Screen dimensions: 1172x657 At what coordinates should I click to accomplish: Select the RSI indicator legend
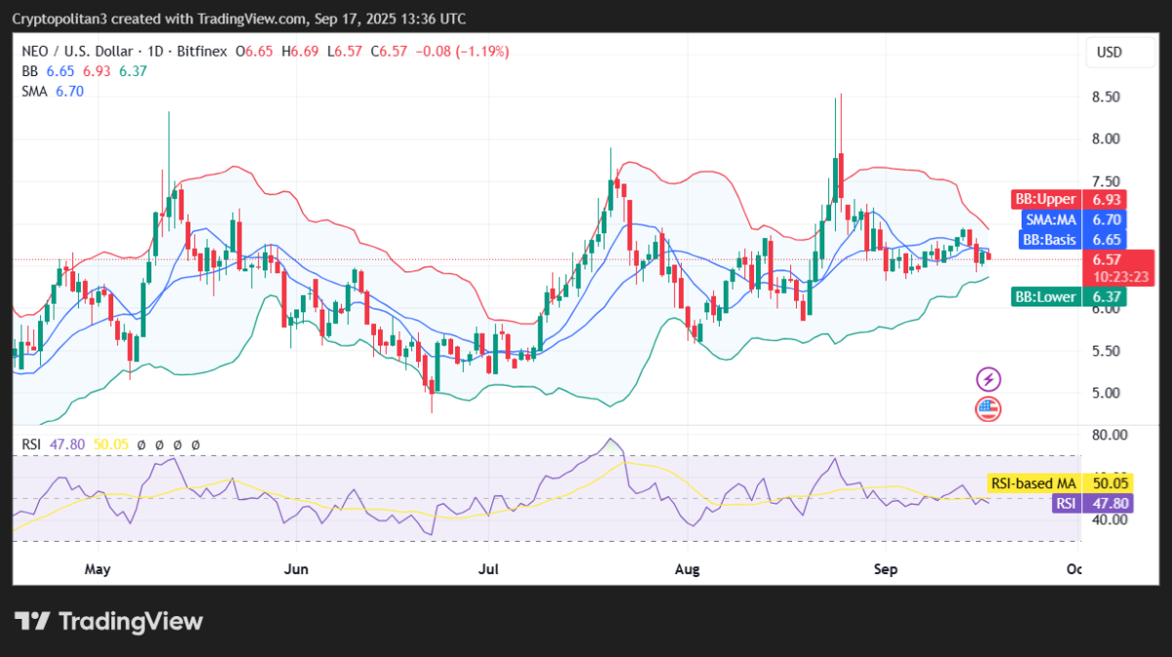[32, 445]
